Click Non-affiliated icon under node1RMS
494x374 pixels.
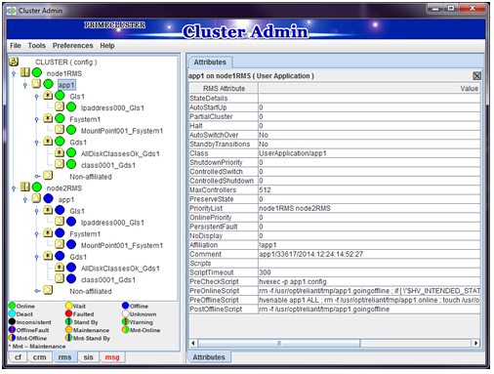coord(48,176)
